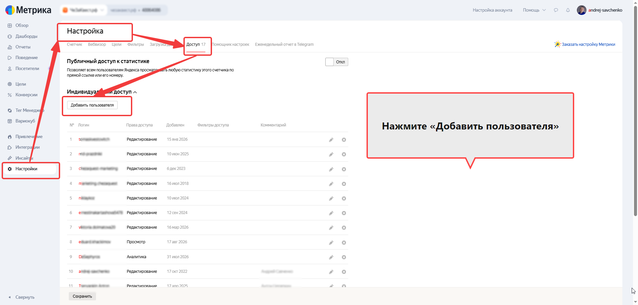Open the counter selector dropdown
The height and width of the screenshot is (305, 638).
click(x=83, y=10)
